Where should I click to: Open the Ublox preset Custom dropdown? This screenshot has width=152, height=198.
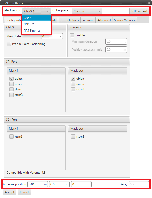87,11
